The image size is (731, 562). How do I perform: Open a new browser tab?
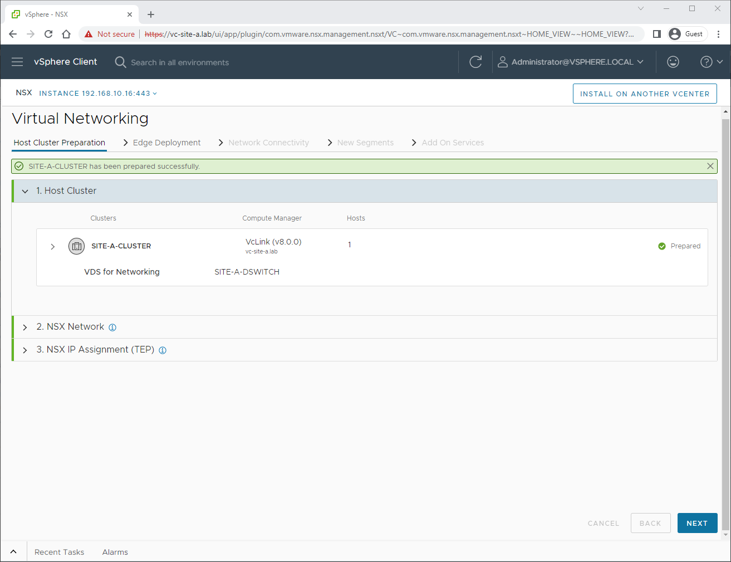(151, 14)
